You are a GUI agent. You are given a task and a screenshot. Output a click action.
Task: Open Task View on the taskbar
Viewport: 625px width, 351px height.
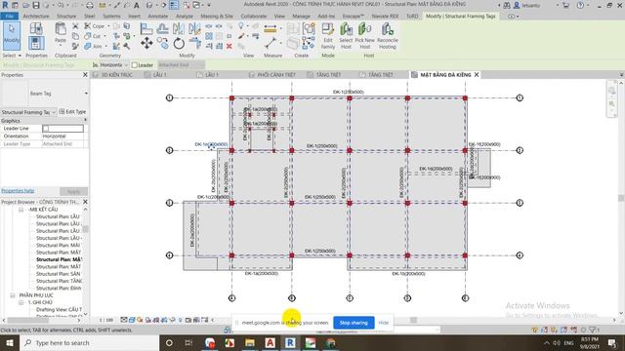click(188, 342)
